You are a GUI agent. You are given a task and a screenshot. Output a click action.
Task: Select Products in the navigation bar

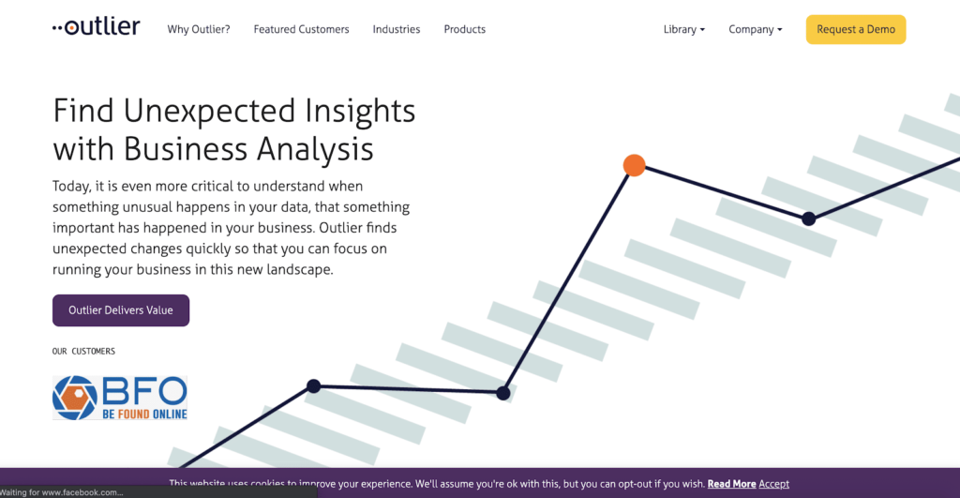pyautogui.click(x=465, y=29)
